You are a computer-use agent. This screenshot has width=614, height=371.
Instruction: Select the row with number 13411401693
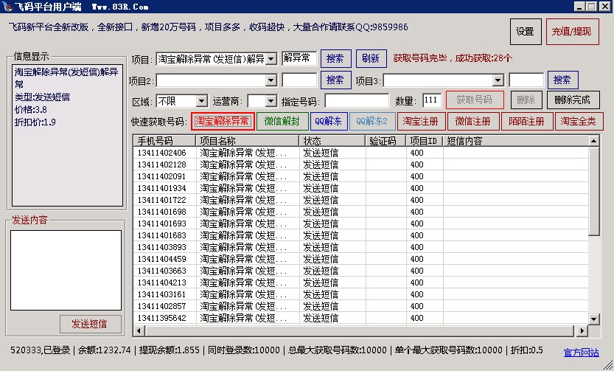(x=360, y=223)
